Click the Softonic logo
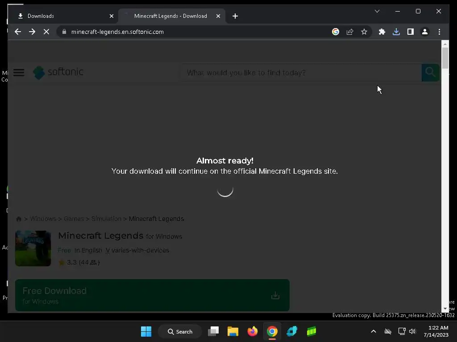Screen dimensions: 457x342 click(x=58, y=72)
